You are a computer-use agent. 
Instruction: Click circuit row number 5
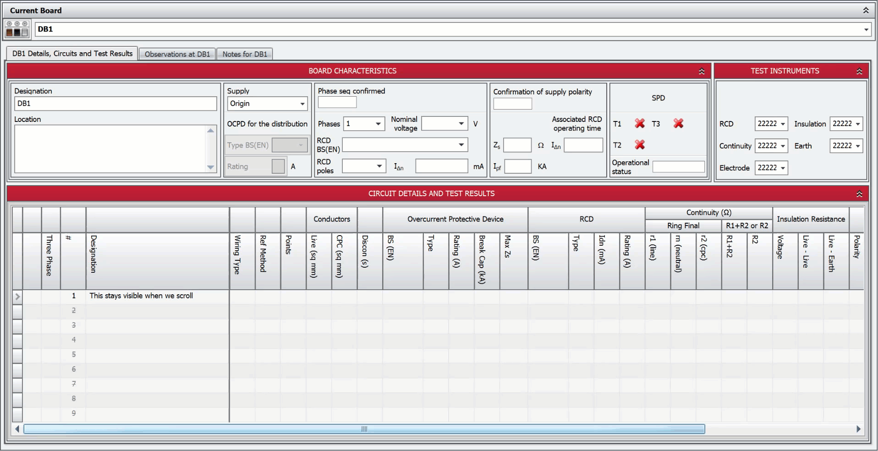(x=73, y=355)
